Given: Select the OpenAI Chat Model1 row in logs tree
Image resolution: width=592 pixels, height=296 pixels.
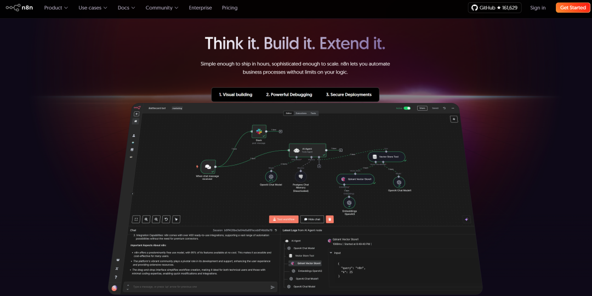Looking at the screenshot, I should click(x=304, y=278).
